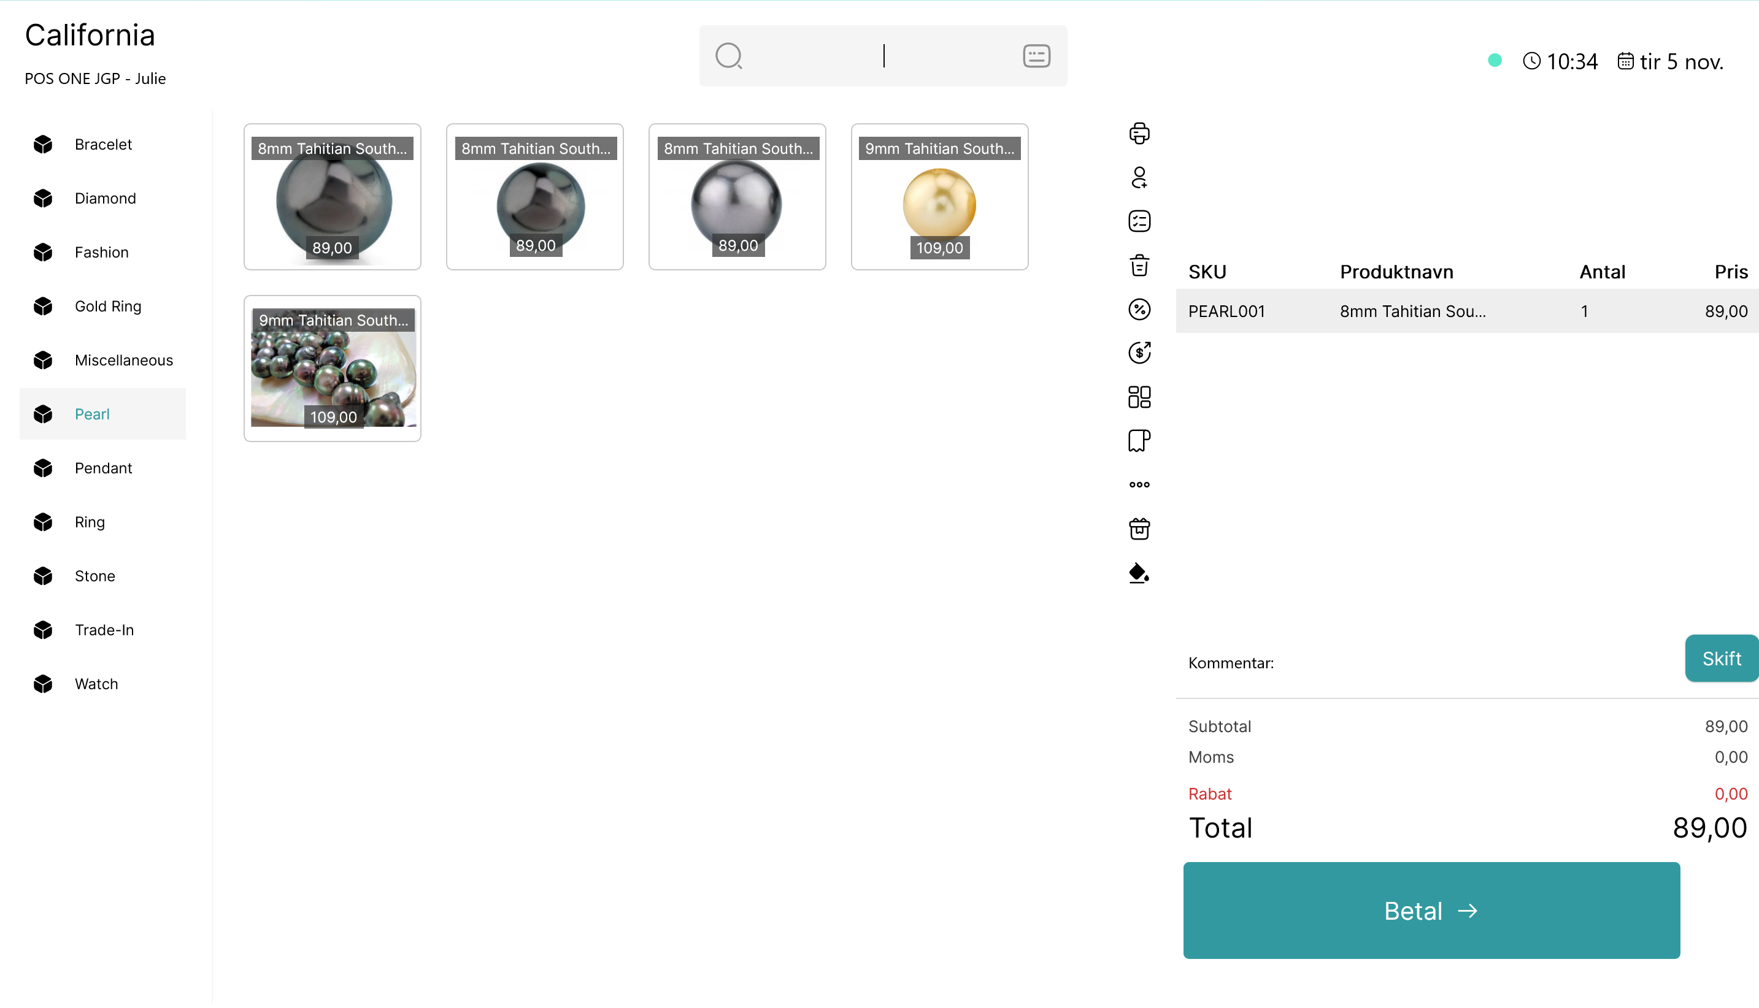1759x1008 pixels.
Task: Click the trash/delete order icon
Action: tap(1138, 264)
